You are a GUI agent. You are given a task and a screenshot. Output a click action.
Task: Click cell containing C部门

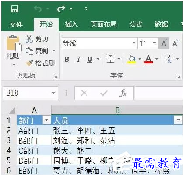[34, 150]
